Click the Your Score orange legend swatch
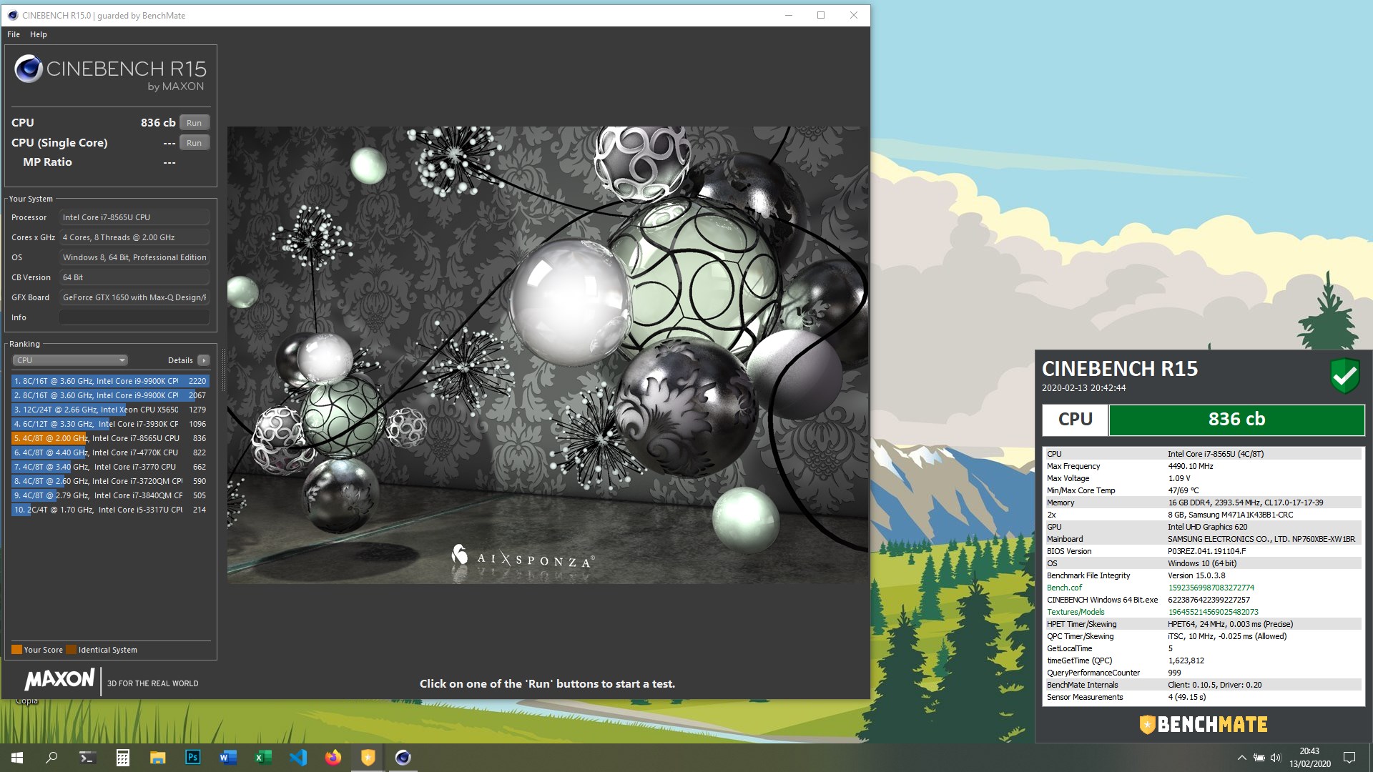 tap(16, 650)
